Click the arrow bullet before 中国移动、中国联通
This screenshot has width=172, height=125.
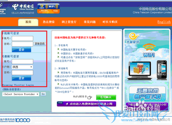58,53
